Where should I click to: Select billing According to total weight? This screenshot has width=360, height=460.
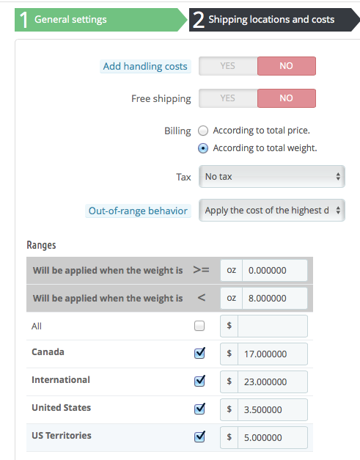[203, 148]
